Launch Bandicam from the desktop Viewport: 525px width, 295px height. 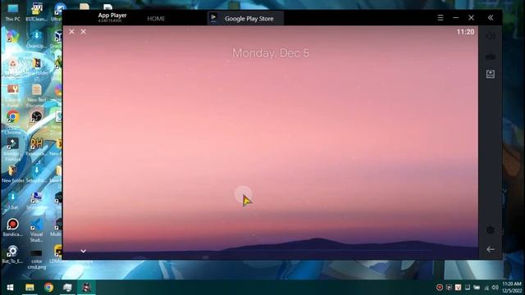point(13,228)
